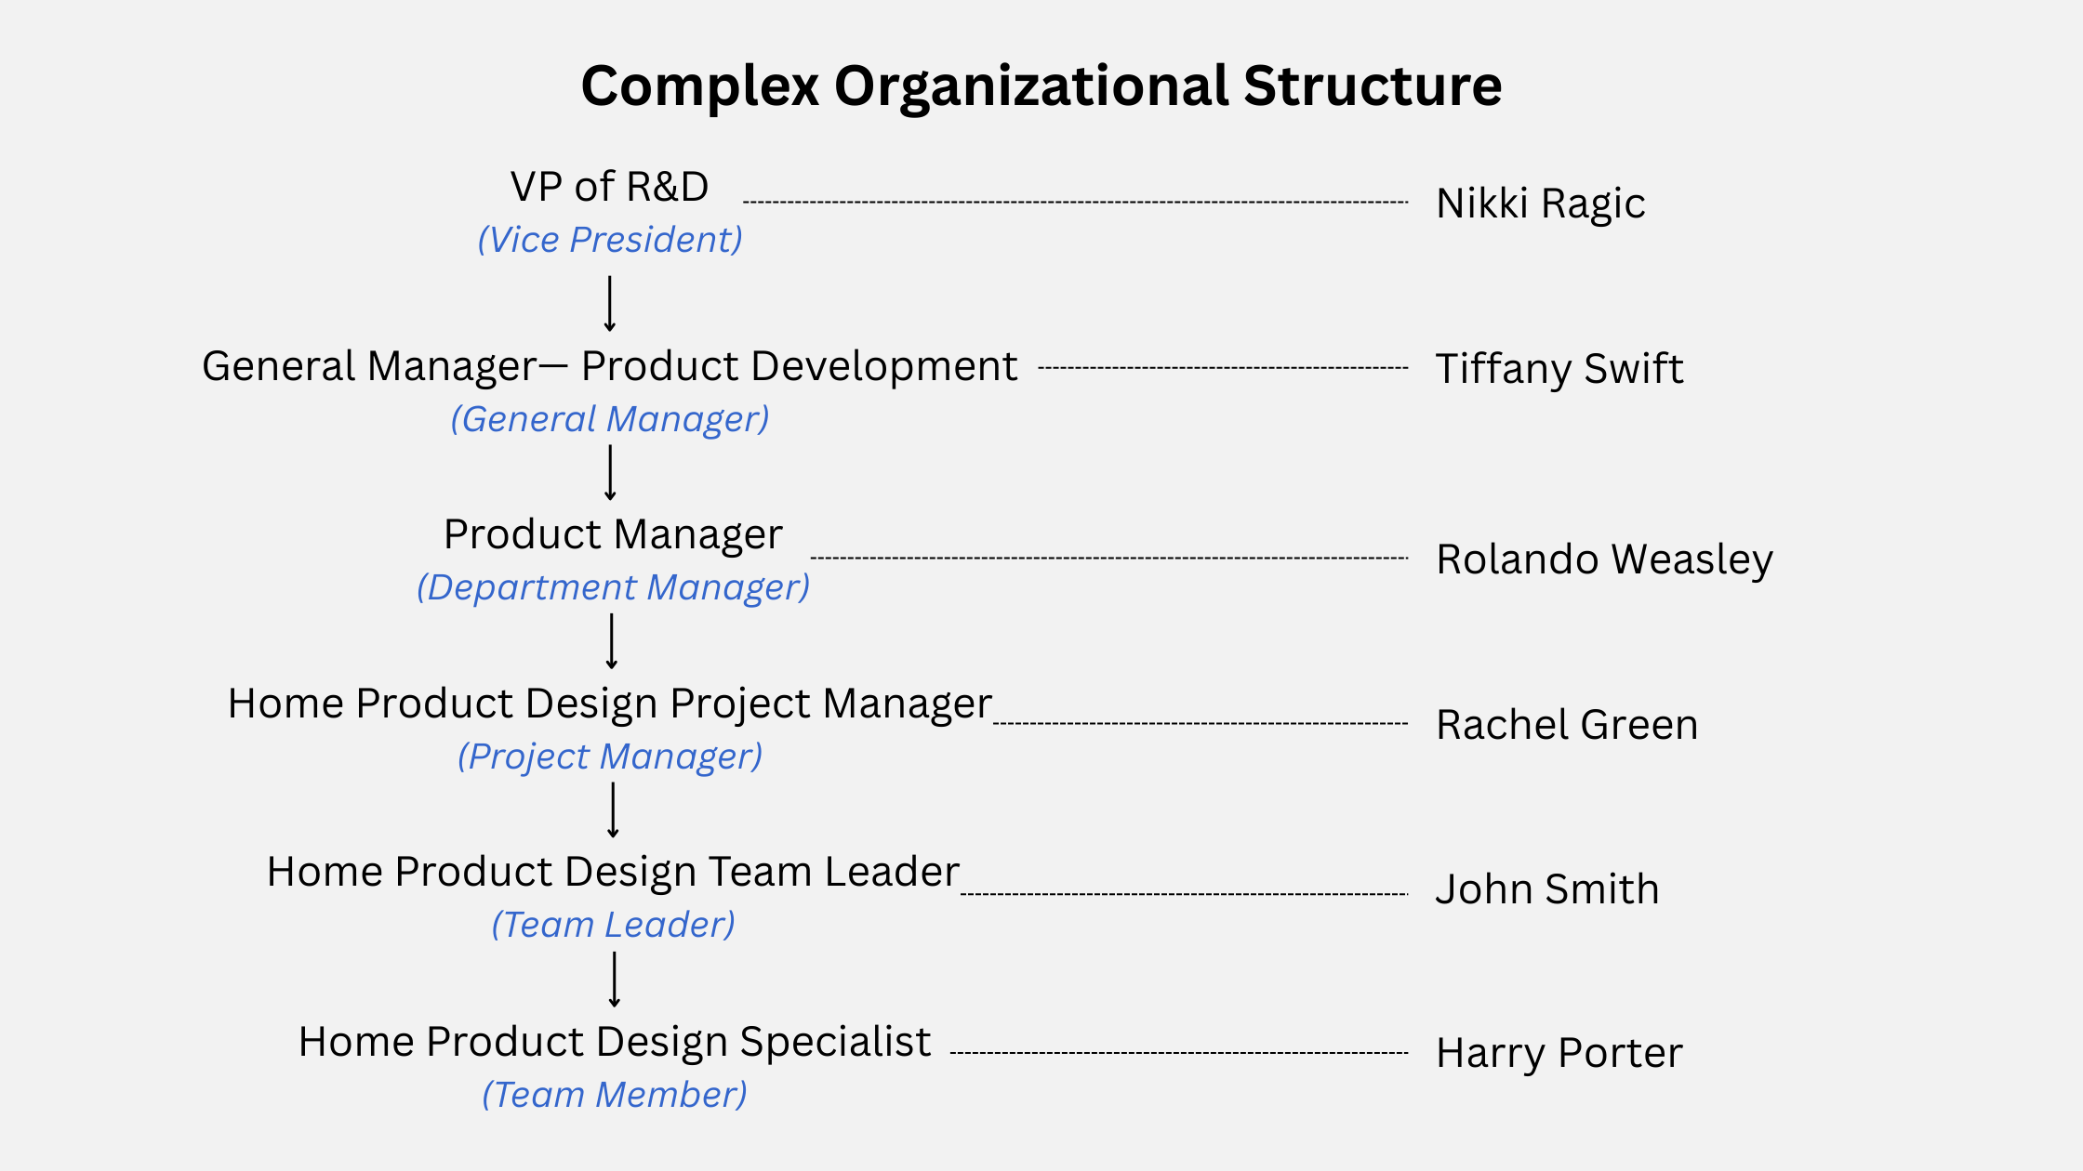Click the arrow below Project Manager label
2083x1171 pixels.
pos(613,810)
